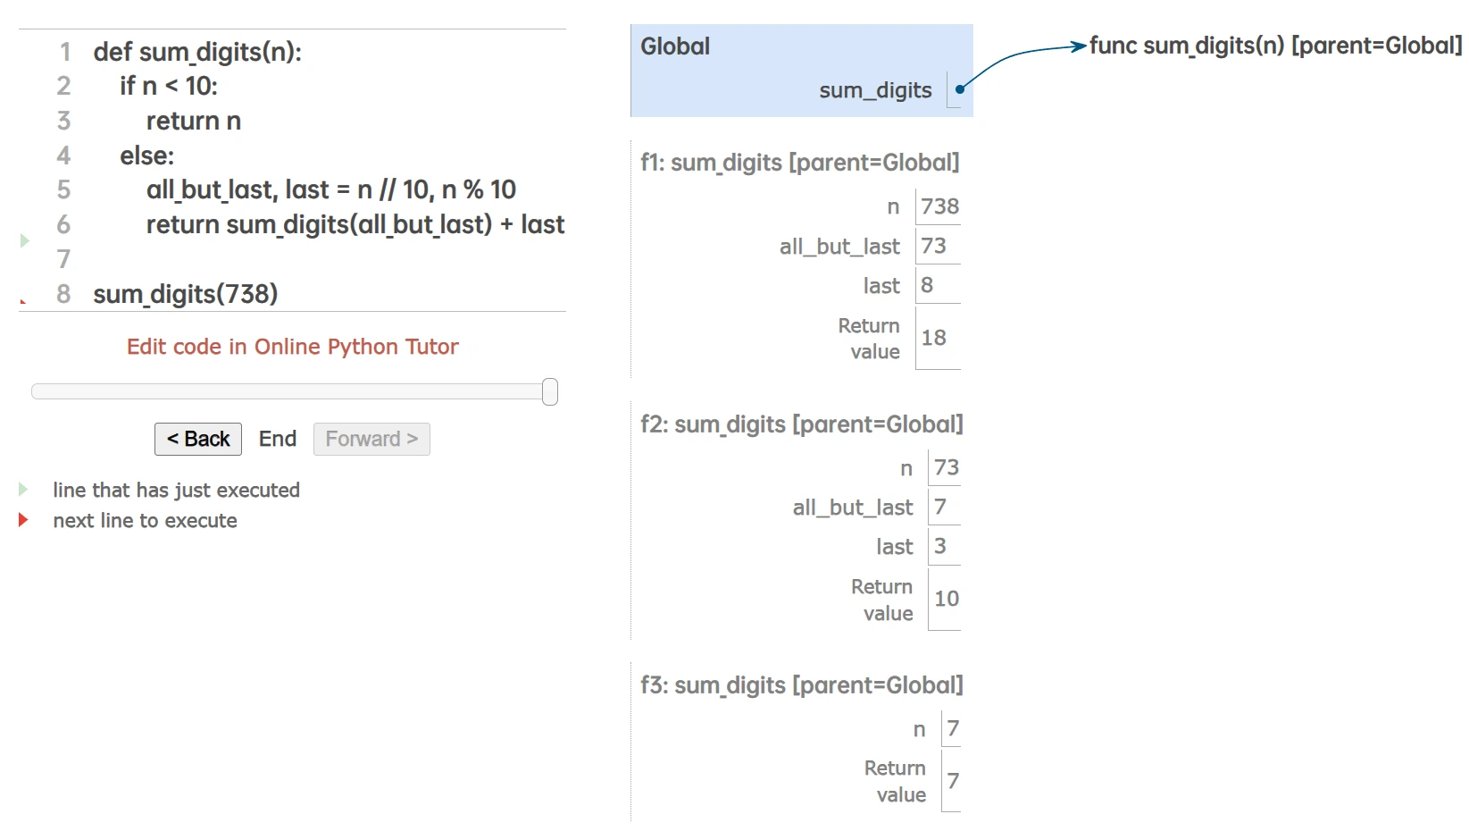This screenshot has height=831, width=1469.
Task: Click the green arrow legend icon
Action: tap(24, 490)
